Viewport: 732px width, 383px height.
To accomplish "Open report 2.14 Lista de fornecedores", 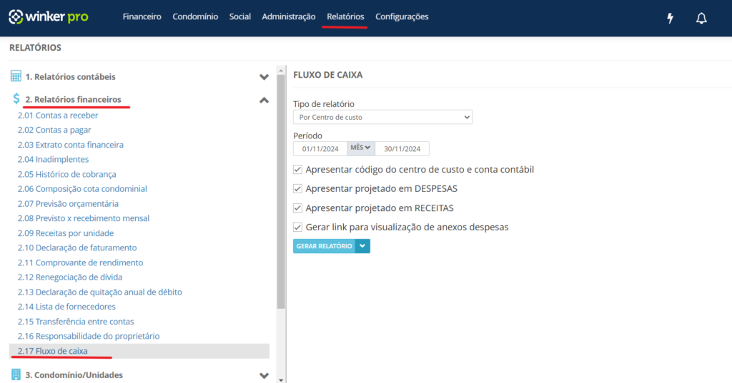I will [66, 307].
